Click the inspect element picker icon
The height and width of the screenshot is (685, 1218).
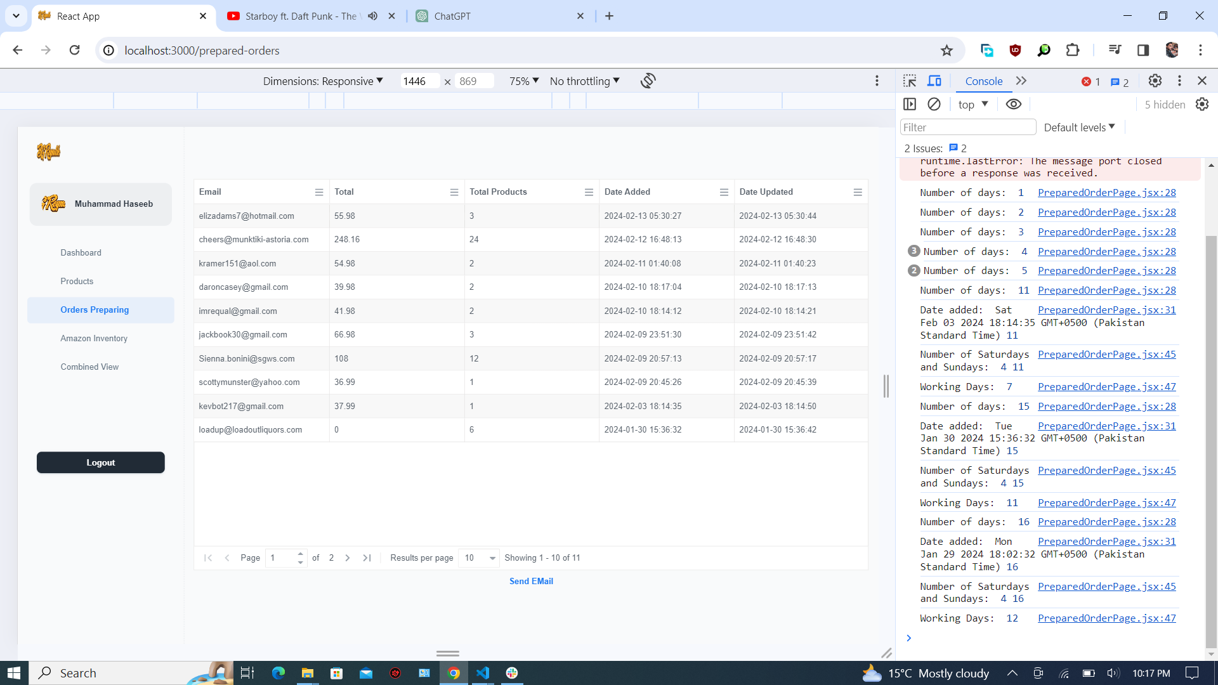point(910,81)
